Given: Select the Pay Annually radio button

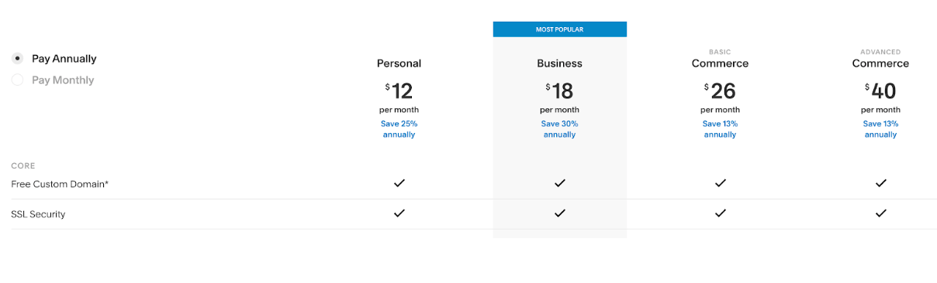Looking at the screenshot, I should click(18, 59).
